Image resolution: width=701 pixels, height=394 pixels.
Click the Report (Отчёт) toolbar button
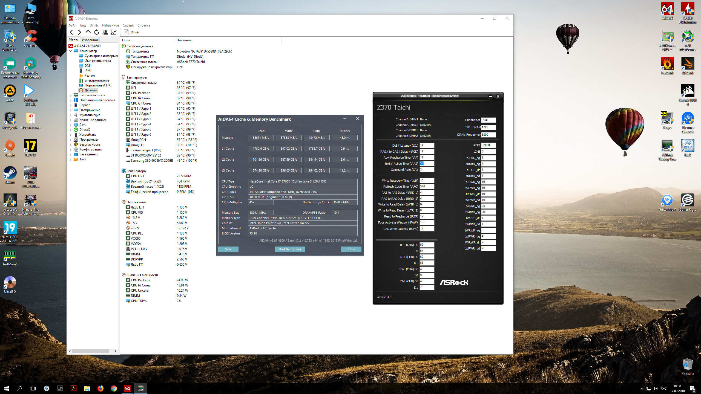point(132,32)
